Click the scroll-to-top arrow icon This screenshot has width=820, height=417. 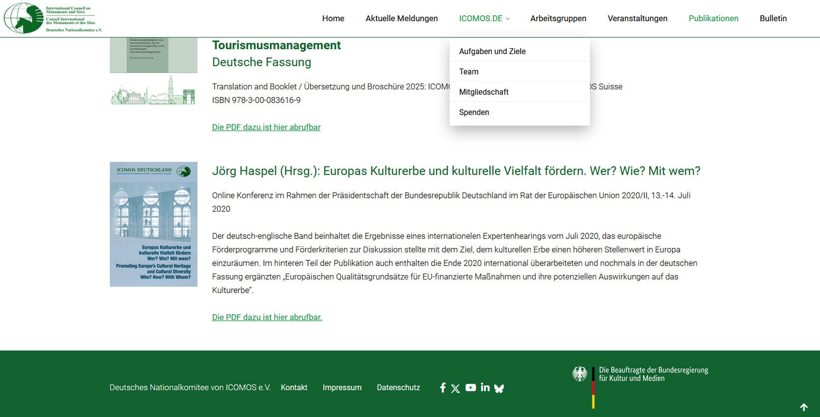pyautogui.click(x=804, y=407)
